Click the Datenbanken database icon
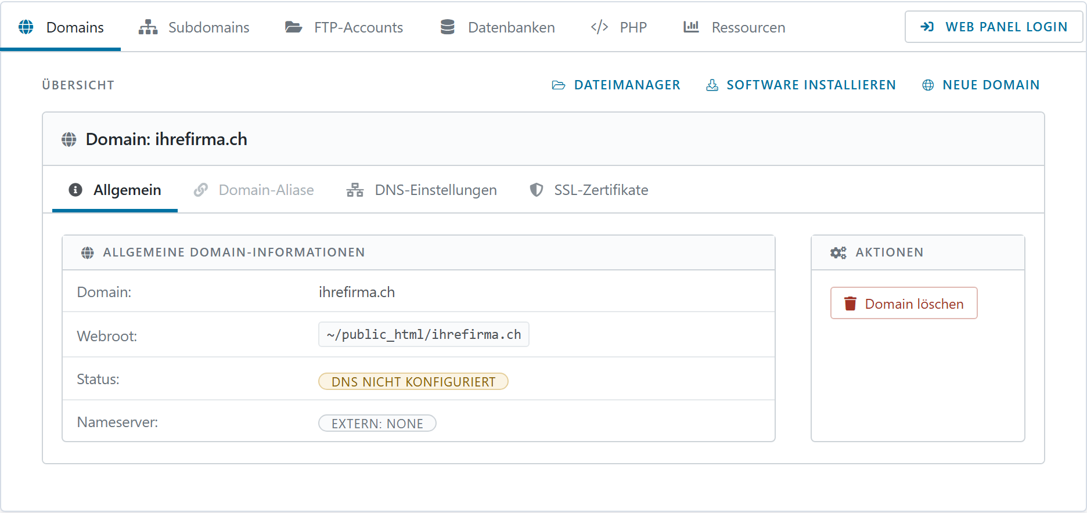This screenshot has height=513, width=1087. (x=448, y=27)
